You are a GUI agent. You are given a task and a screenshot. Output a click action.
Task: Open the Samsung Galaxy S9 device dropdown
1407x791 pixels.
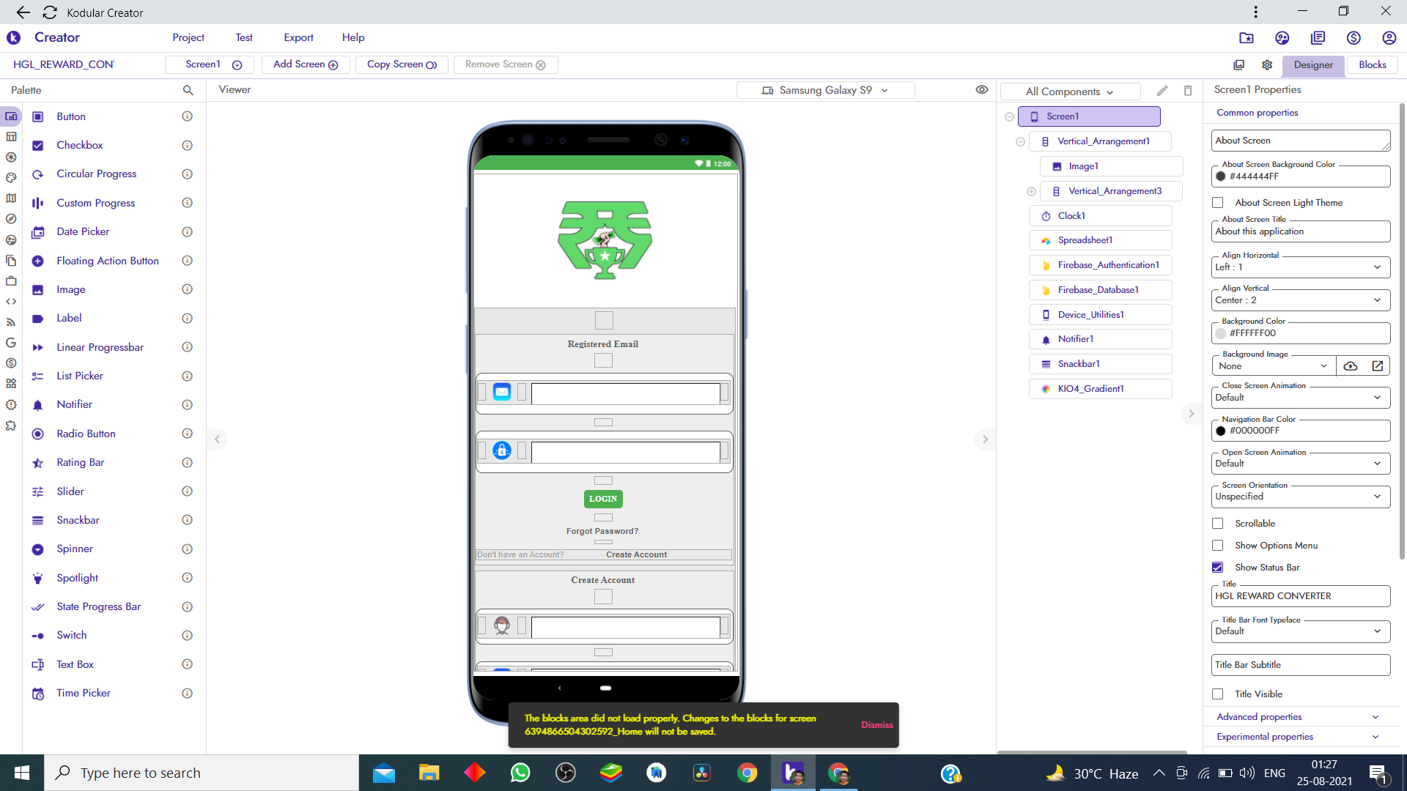pyautogui.click(x=826, y=90)
